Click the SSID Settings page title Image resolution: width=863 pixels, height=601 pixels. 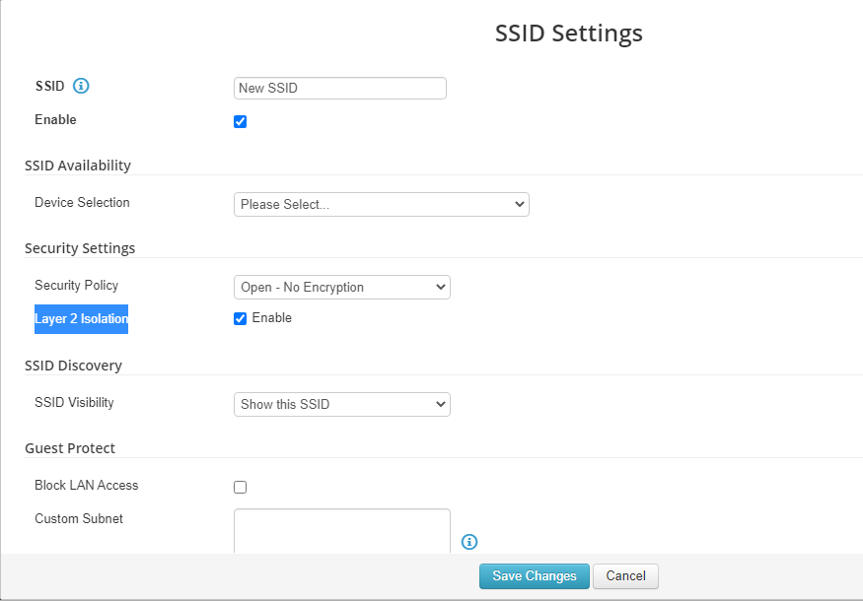click(568, 33)
